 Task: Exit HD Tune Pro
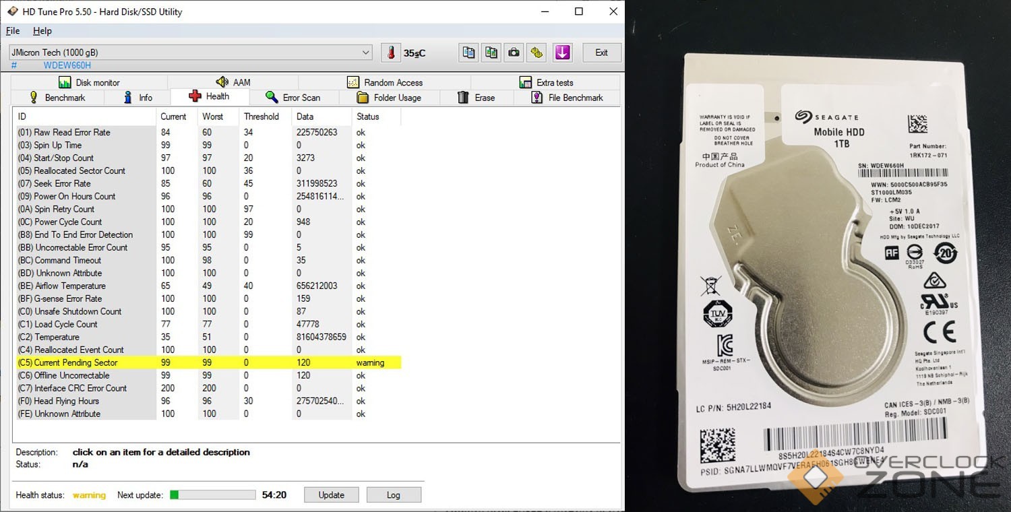point(601,53)
